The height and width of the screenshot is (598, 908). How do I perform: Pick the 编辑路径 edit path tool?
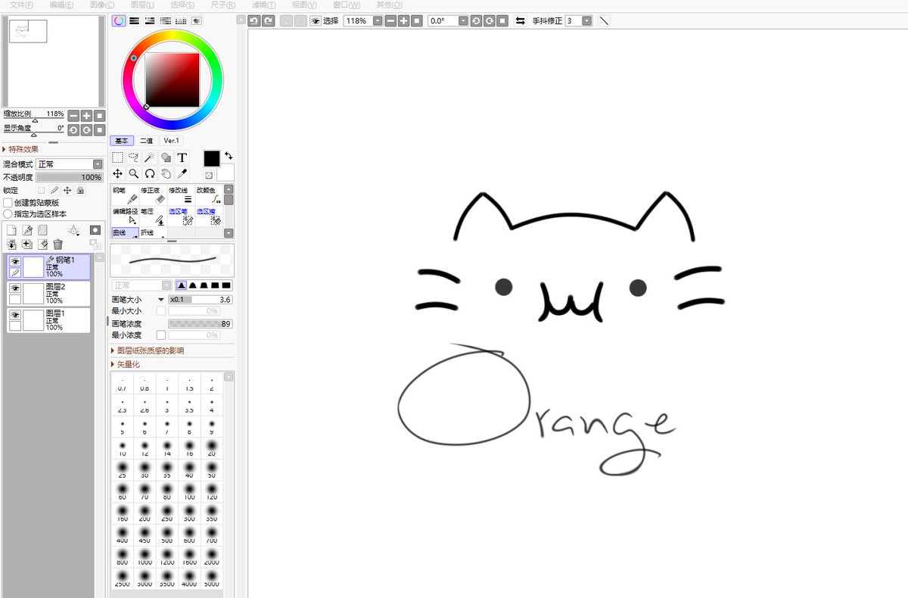pos(125,216)
